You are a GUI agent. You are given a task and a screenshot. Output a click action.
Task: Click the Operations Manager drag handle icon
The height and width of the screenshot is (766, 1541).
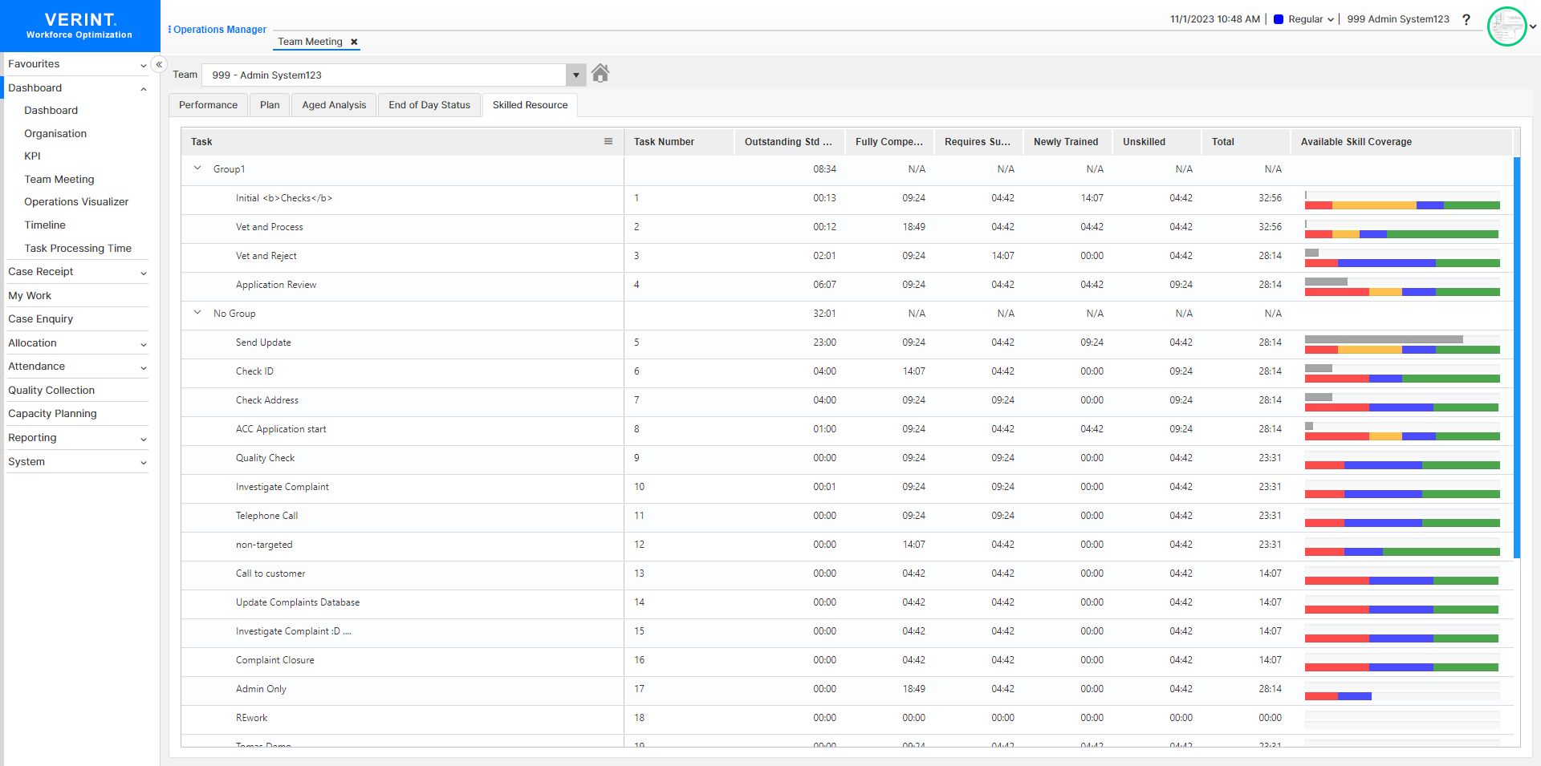(169, 30)
